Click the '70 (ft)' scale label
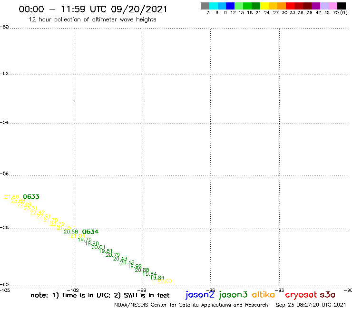The image size is (352, 309). click(340, 12)
